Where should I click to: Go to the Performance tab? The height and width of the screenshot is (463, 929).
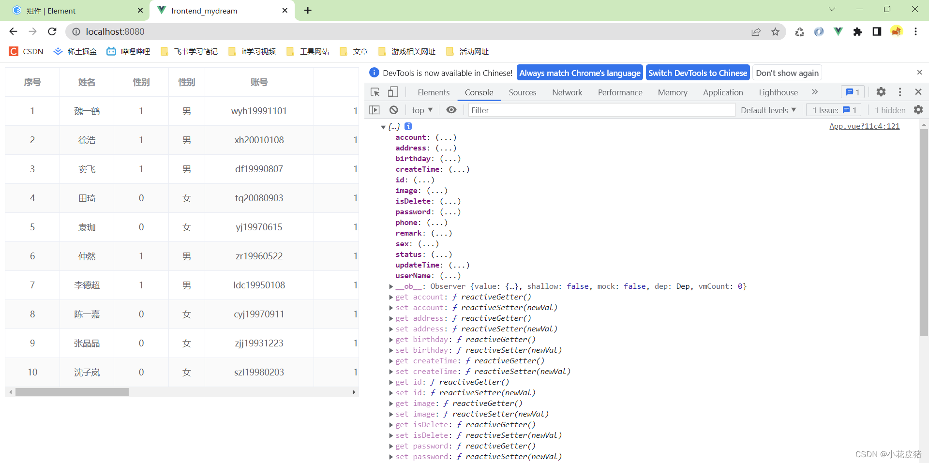620,92
